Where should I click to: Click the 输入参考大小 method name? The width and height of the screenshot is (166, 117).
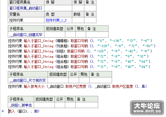34,86
